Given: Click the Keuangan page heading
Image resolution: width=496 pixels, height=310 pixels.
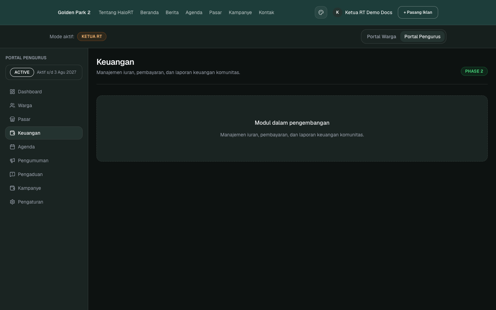Looking at the screenshot, I should click(x=115, y=62).
